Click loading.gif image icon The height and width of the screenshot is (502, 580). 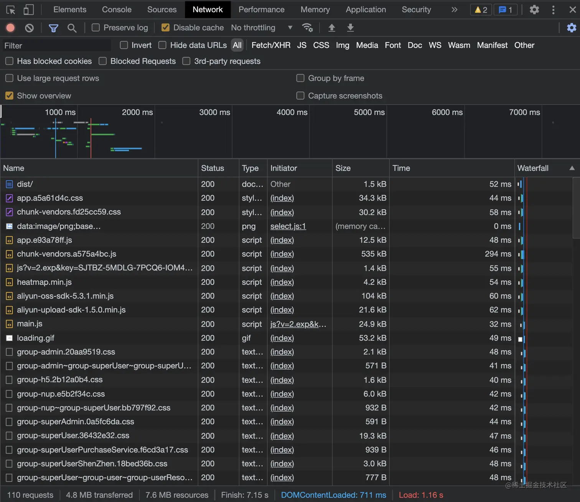(9, 338)
